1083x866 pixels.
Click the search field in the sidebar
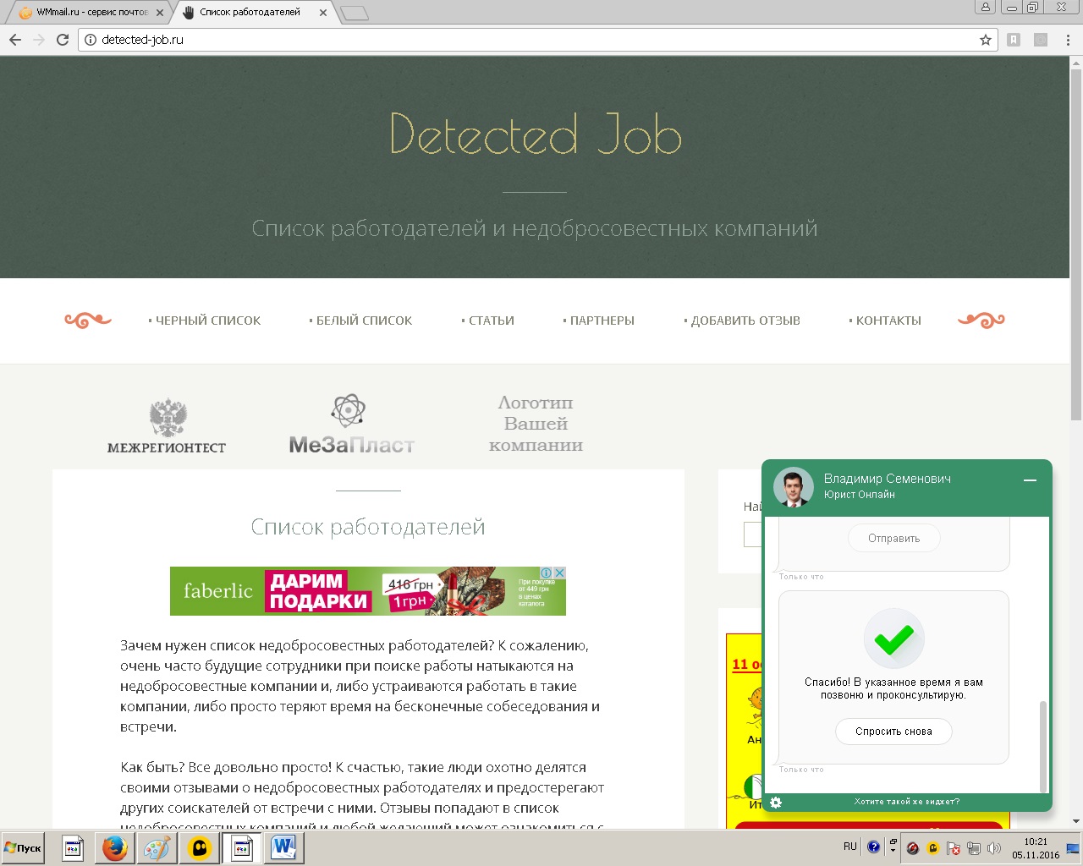753,534
